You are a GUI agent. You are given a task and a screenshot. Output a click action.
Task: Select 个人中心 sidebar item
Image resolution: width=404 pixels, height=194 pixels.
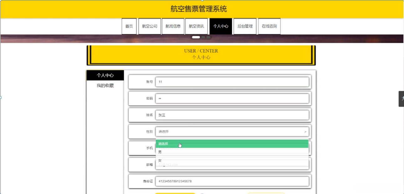click(105, 75)
